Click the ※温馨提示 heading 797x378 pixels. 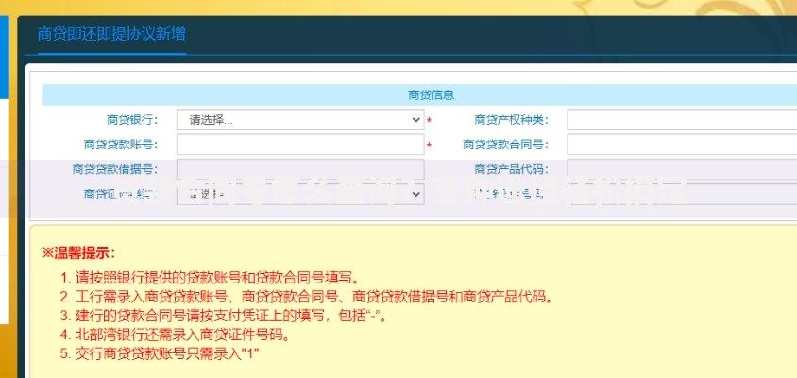(x=78, y=252)
